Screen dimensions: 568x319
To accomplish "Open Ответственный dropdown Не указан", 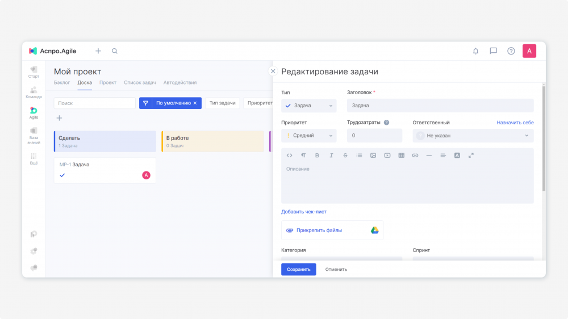I will point(473,136).
